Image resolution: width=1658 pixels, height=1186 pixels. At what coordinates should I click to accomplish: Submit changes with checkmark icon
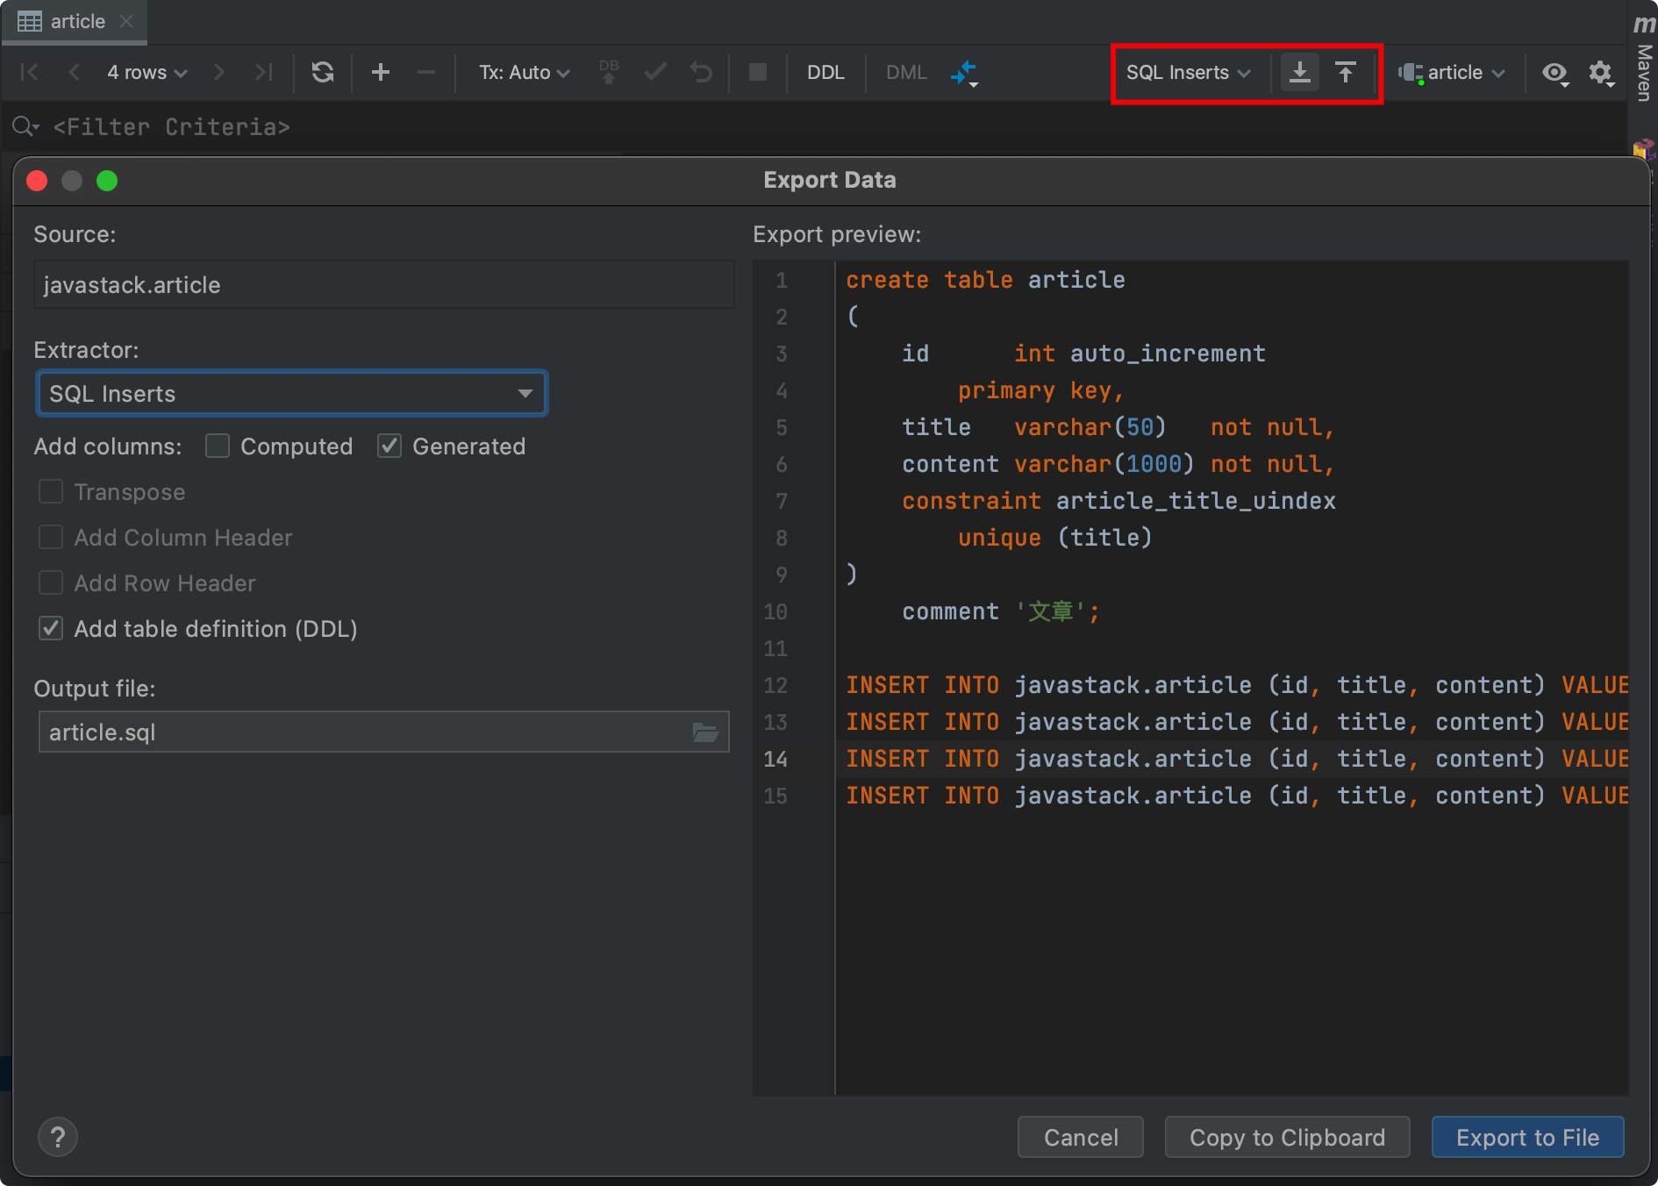(x=654, y=73)
